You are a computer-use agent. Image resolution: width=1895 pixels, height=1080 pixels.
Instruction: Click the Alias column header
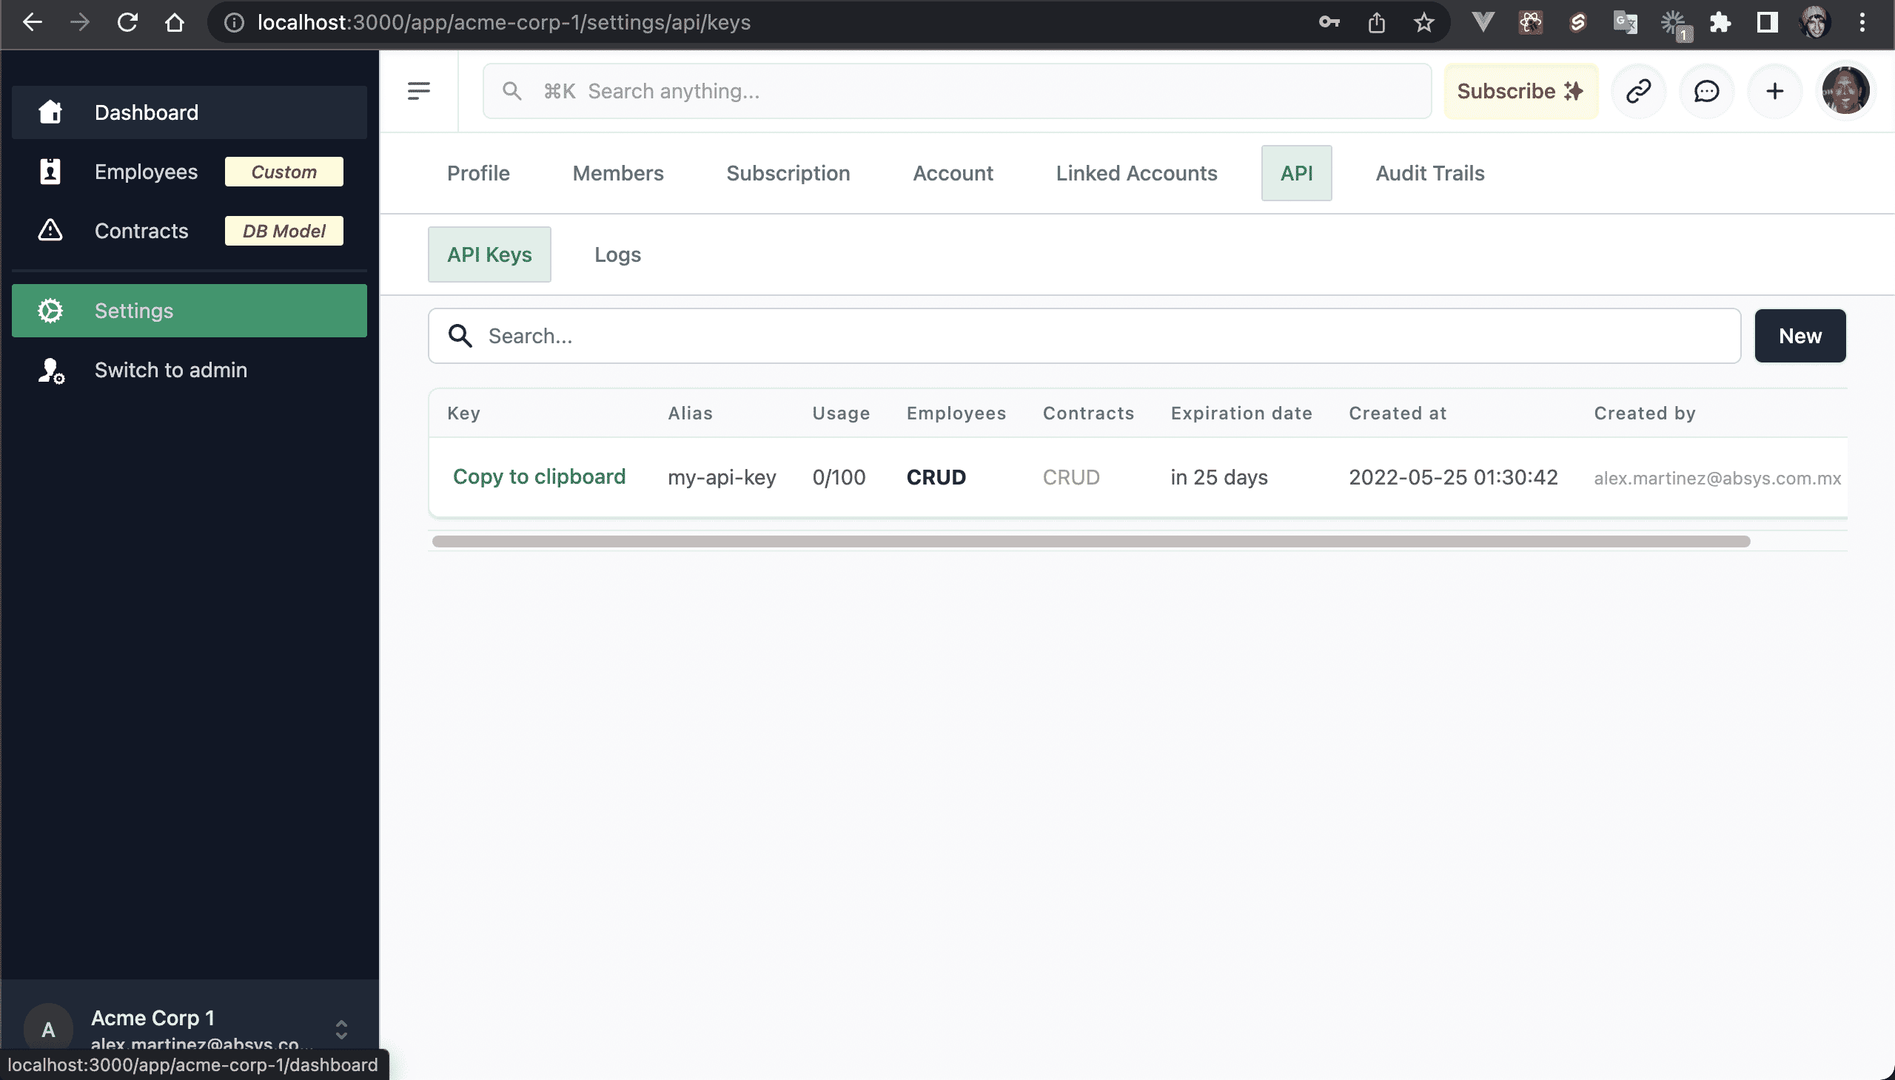pyautogui.click(x=690, y=414)
